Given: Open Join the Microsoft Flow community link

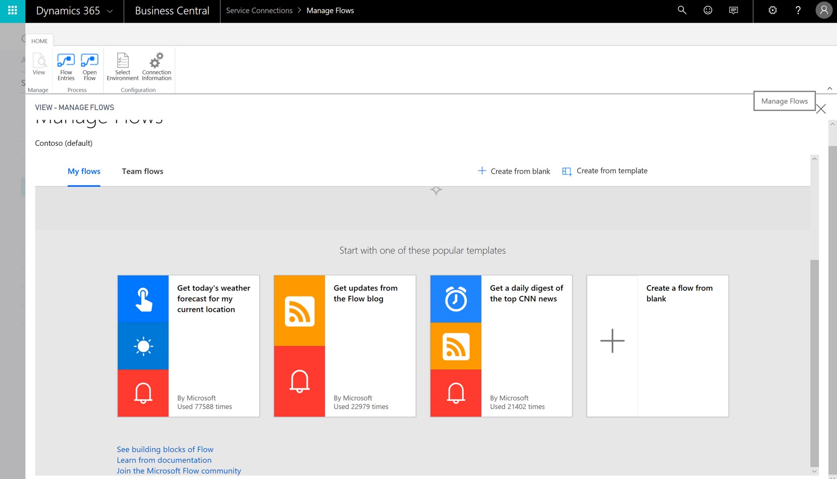Looking at the screenshot, I should (179, 470).
